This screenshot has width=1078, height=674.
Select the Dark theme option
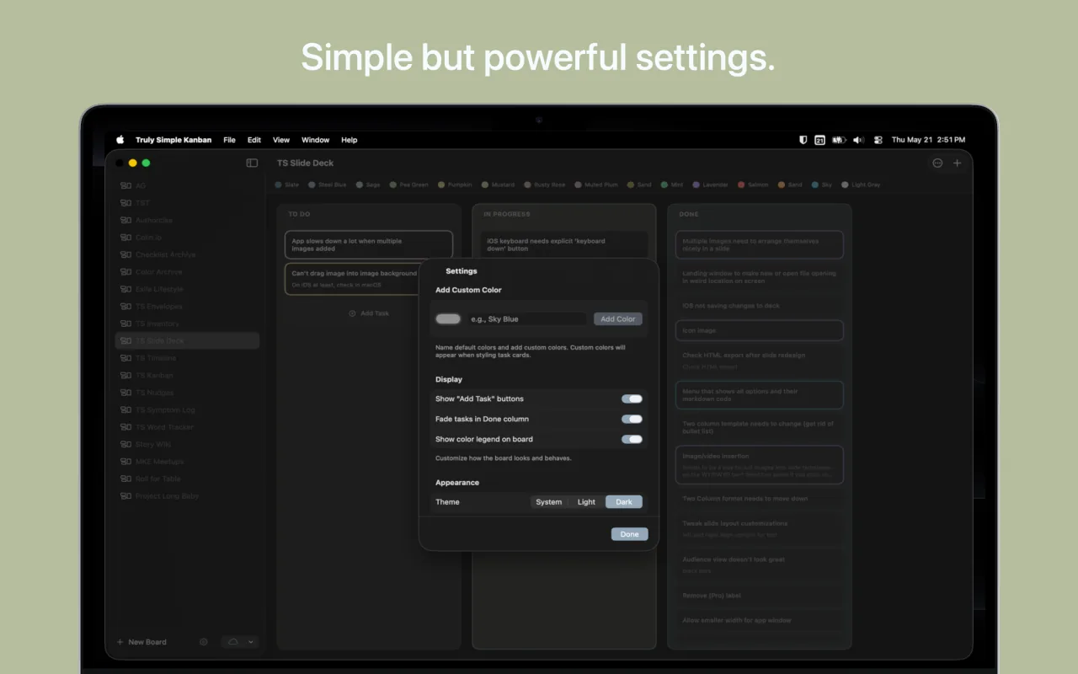coord(624,502)
